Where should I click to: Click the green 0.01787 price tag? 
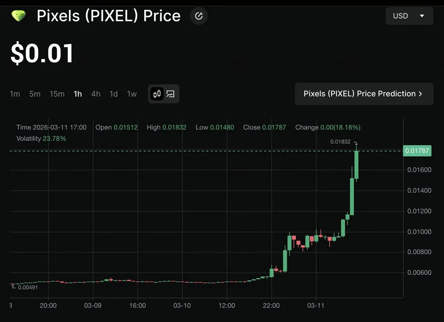pos(417,151)
